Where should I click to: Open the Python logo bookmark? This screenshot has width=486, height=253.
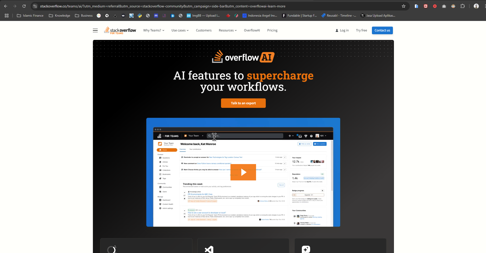click(140, 16)
